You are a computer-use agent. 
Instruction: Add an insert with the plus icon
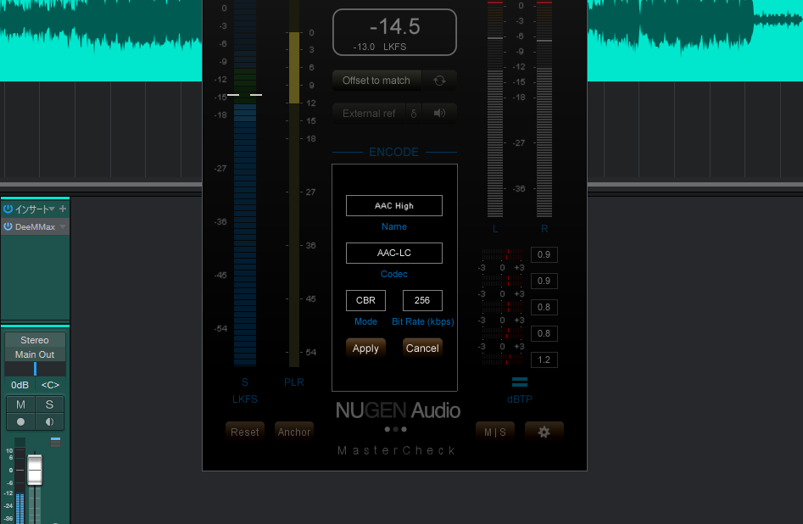coord(63,209)
